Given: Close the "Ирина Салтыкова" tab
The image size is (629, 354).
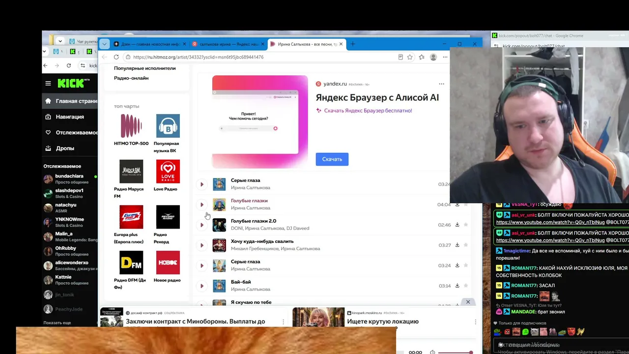Looking at the screenshot, I should (x=342, y=44).
